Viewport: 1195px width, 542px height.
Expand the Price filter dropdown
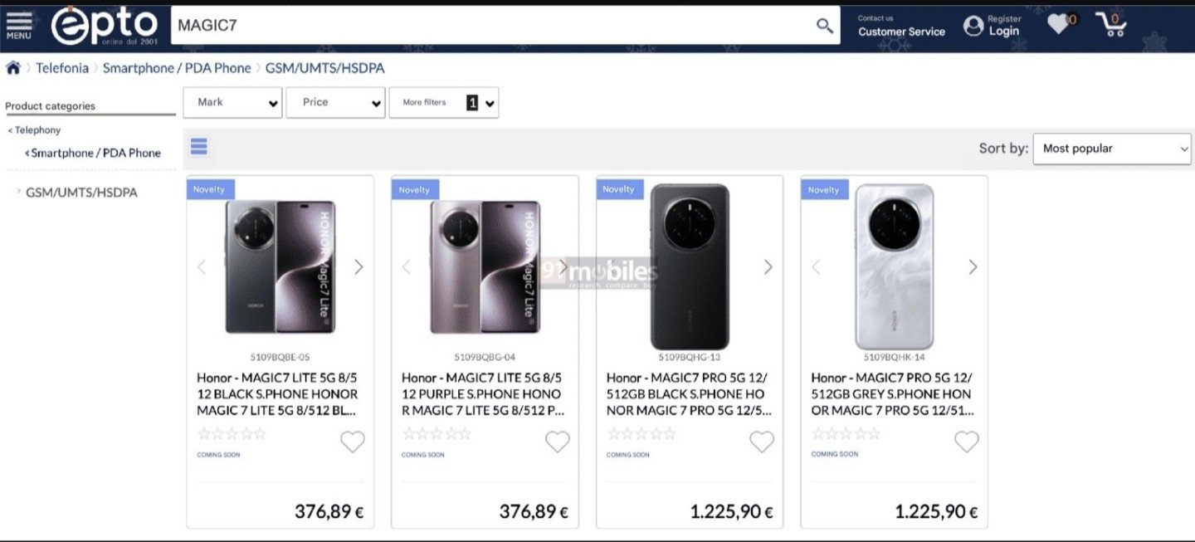click(335, 103)
